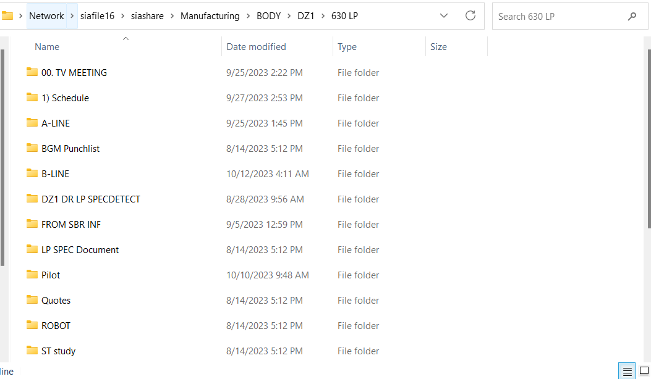Expand the chevron after Manufacturing breadcrumb
Screen dimensions: 651x379
click(x=248, y=16)
